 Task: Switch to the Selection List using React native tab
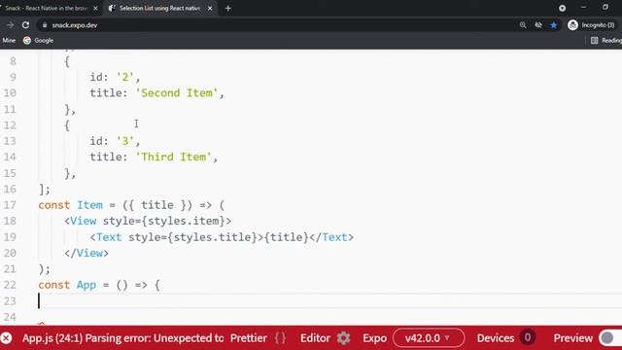(160, 8)
